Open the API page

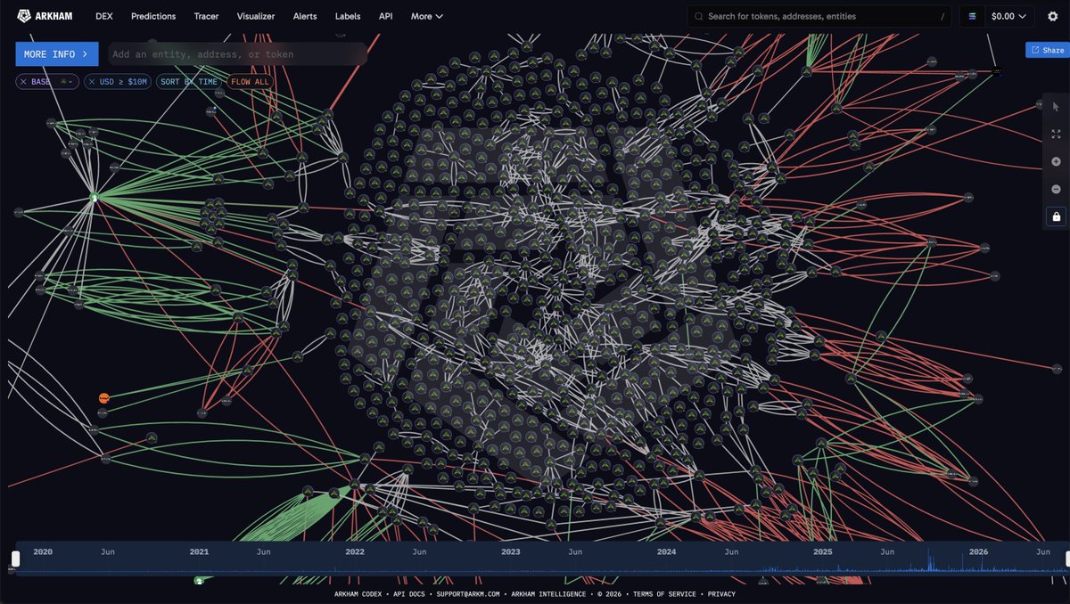point(385,16)
